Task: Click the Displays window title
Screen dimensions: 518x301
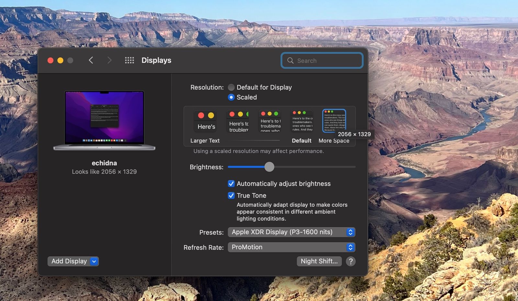Action: coord(156,60)
